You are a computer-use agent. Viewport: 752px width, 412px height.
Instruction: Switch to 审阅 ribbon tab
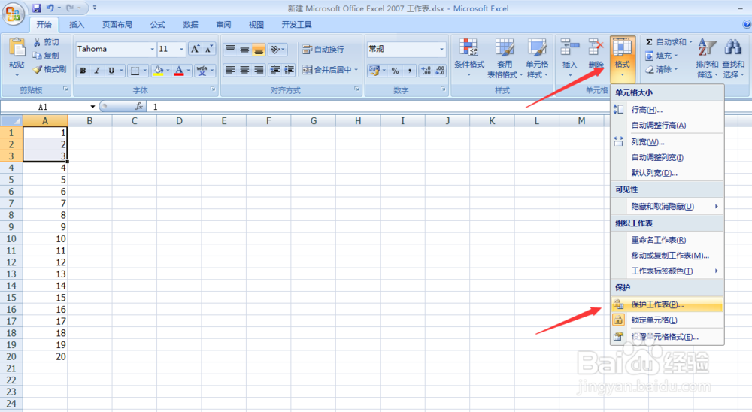[223, 25]
